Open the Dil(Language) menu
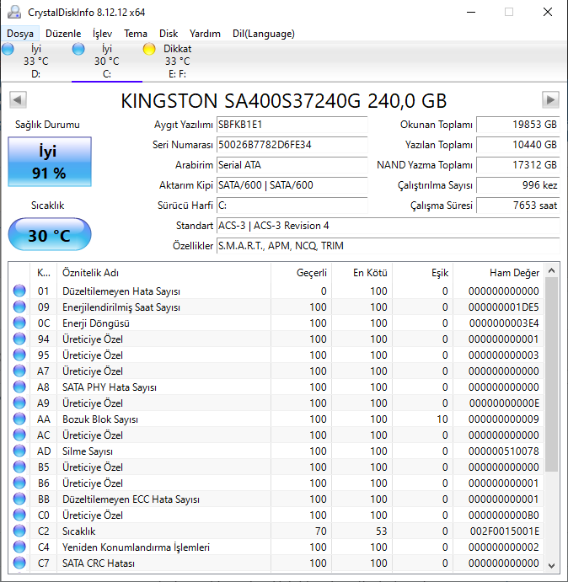This screenshot has height=582, width=568. (264, 34)
